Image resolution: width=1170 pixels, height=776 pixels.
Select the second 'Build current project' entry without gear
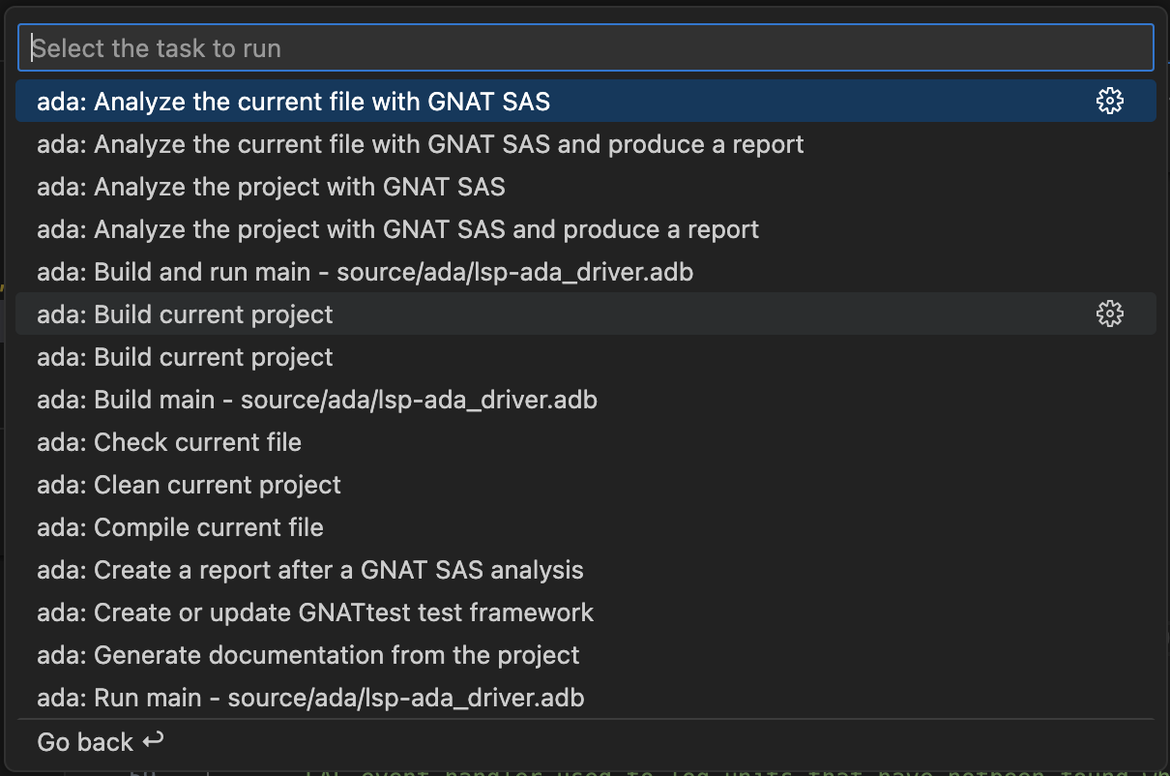pyautogui.click(x=585, y=357)
